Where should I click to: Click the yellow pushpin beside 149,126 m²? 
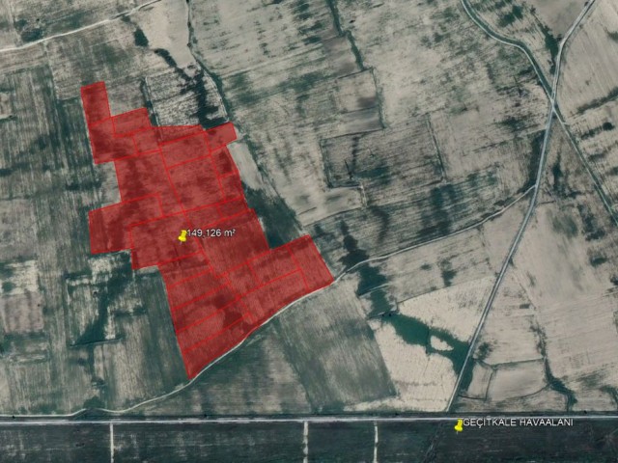point(183,235)
